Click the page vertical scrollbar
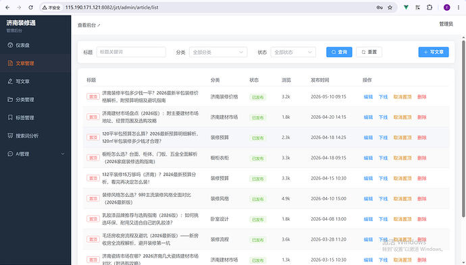Image resolution: width=466 pixels, height=265 pixels. pos(463,128)
